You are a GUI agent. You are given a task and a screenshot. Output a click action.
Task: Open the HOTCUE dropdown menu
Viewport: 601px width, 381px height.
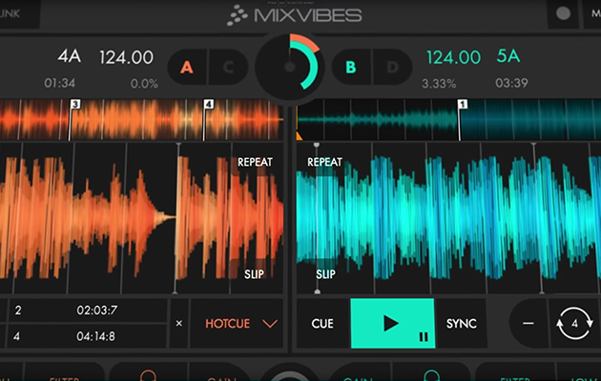point(241,324)
